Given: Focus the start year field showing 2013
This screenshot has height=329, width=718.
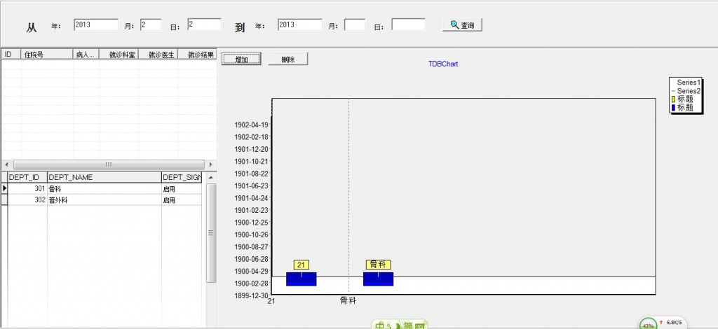Looking at the screenshot, I should tap(95, 24).
